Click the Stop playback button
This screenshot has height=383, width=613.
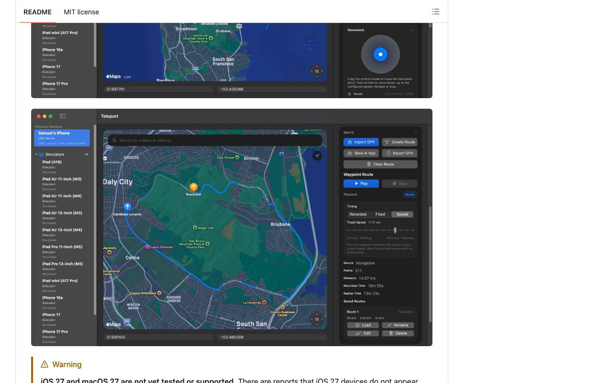(x=400, y=183)
